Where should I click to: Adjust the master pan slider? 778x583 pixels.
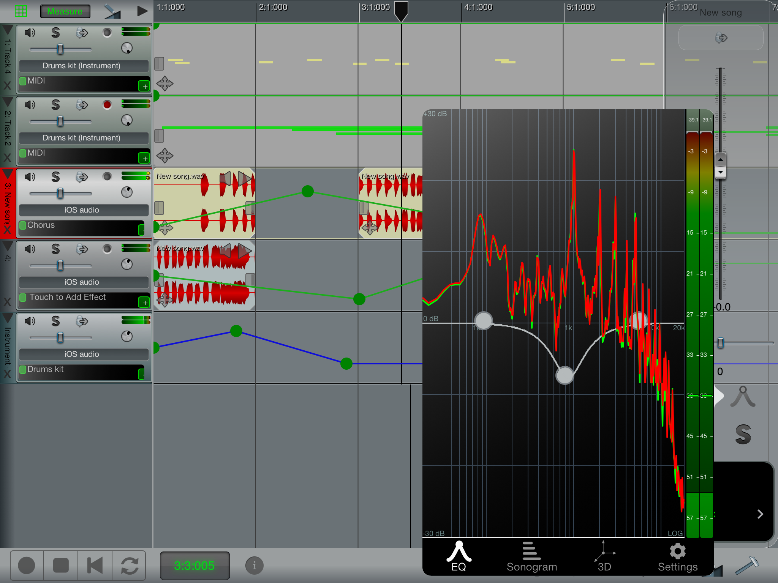pos(721,343)
